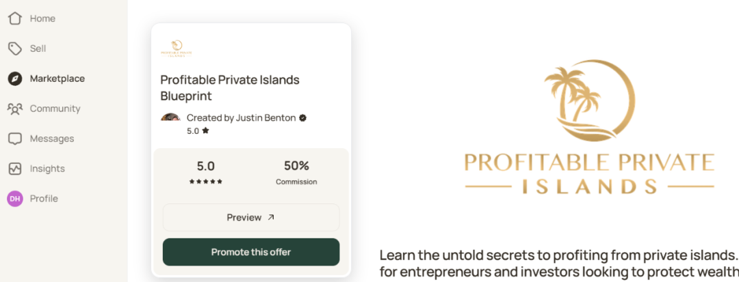
Task: Click the external arrow icon on Preview
Action: coord(271,218)
